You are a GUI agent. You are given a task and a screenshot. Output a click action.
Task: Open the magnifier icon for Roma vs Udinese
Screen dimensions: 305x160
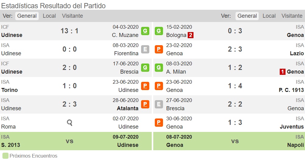tap(69, 122)
